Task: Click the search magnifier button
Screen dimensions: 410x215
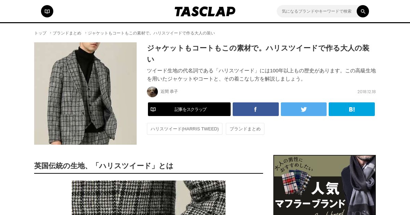Action: 363,11
